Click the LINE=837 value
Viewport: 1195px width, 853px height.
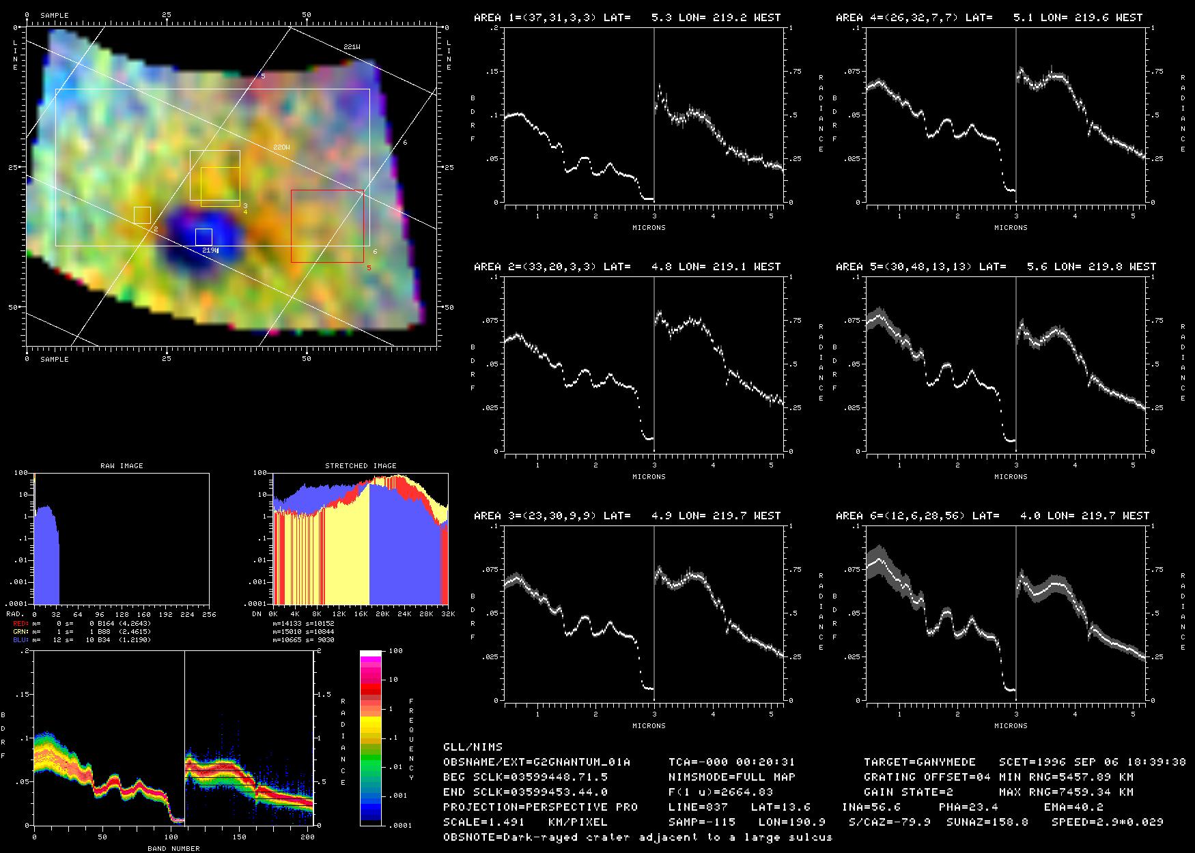coord(699,807)
